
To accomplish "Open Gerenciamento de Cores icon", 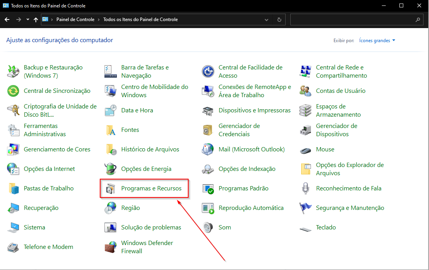I will [13, 149].
